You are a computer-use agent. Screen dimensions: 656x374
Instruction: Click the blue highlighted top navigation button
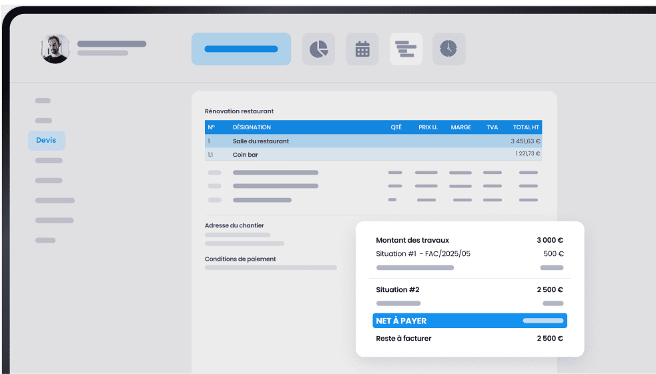coord(241,49)
